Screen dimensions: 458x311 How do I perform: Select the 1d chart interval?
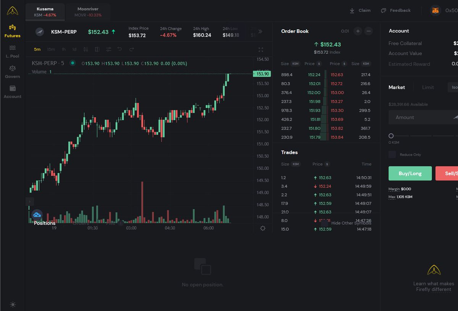[74, 50]
